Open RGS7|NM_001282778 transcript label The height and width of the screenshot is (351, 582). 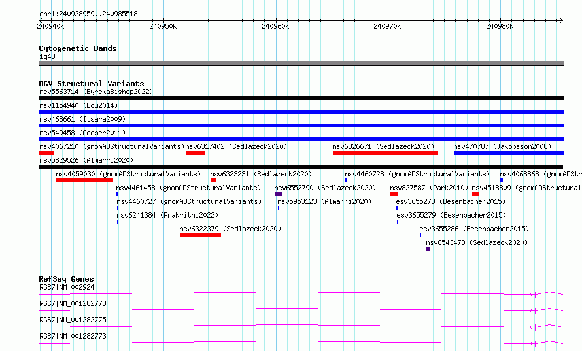[73, 303]
